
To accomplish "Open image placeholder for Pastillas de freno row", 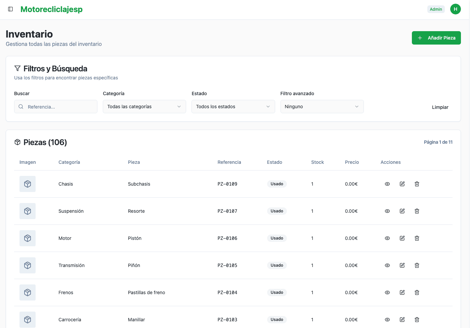I will tap(28, 292).
